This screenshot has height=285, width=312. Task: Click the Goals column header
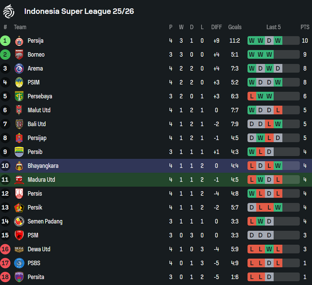click(x=235, y=27)
